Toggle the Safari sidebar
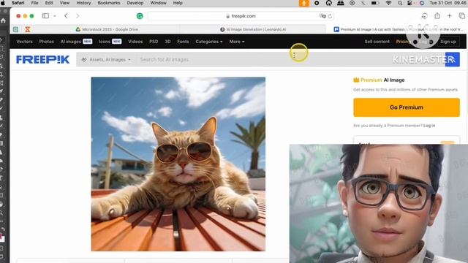468x263 pixels. (x=45, y=16)
